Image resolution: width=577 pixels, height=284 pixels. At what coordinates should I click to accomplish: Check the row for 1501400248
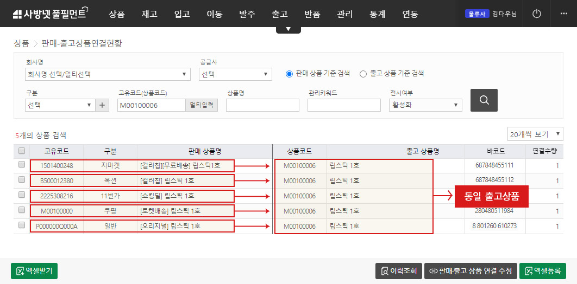pyautogui.click(x=22, y=165)
